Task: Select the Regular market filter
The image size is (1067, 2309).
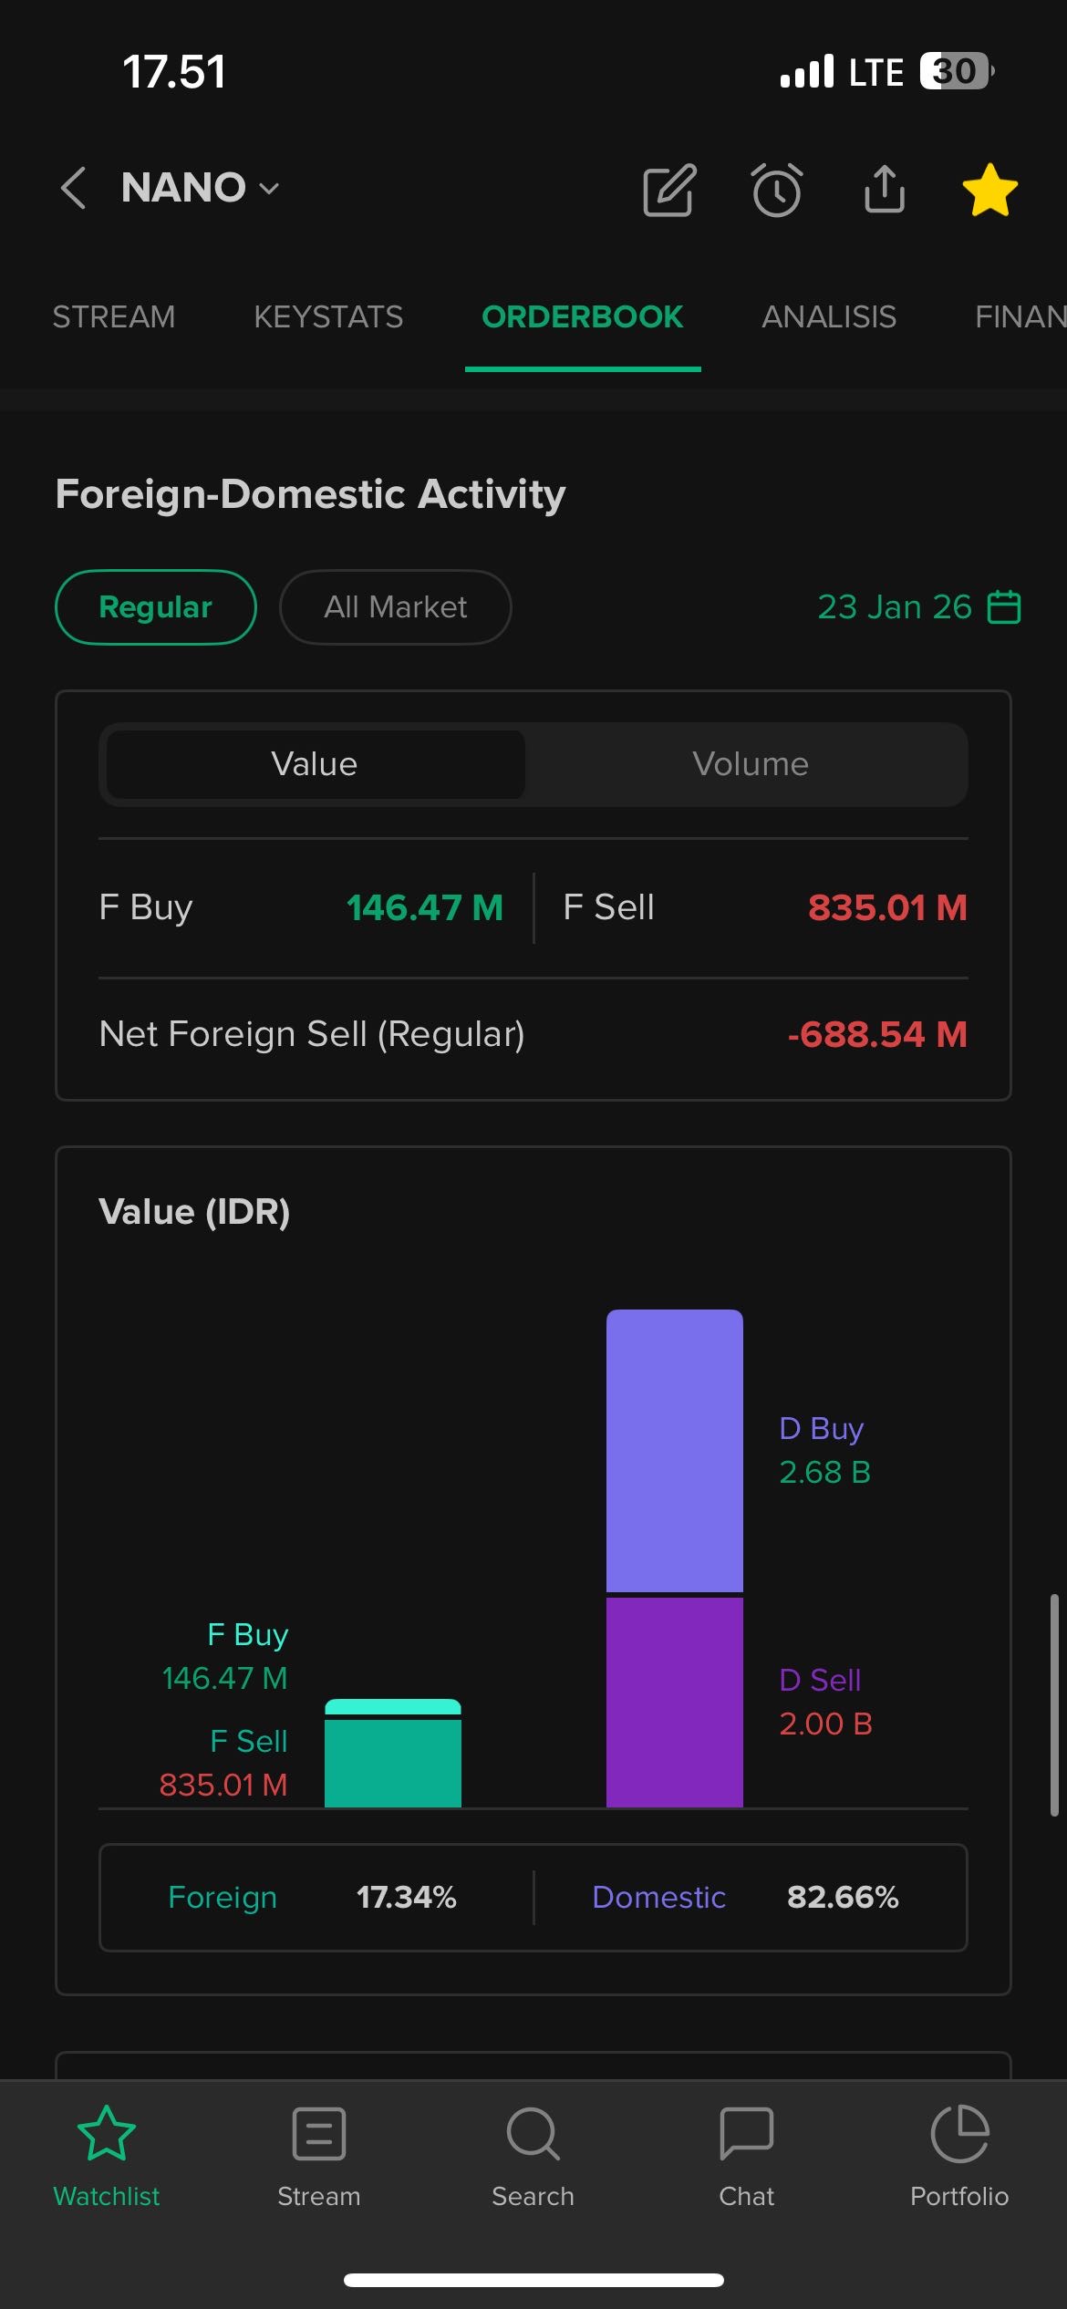Action: coord(156,607)
